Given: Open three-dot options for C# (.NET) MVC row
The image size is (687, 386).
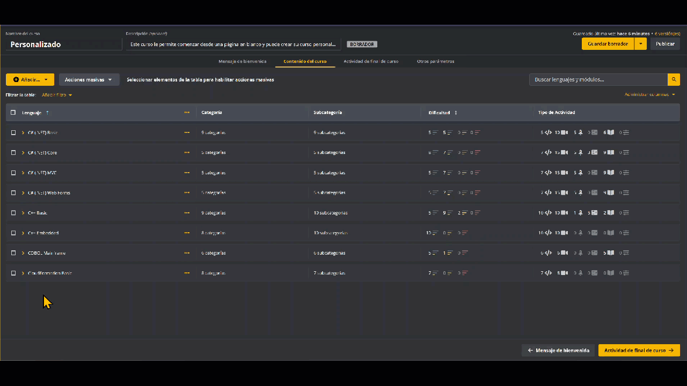Looking at the screenshot, I should point(187,173).
